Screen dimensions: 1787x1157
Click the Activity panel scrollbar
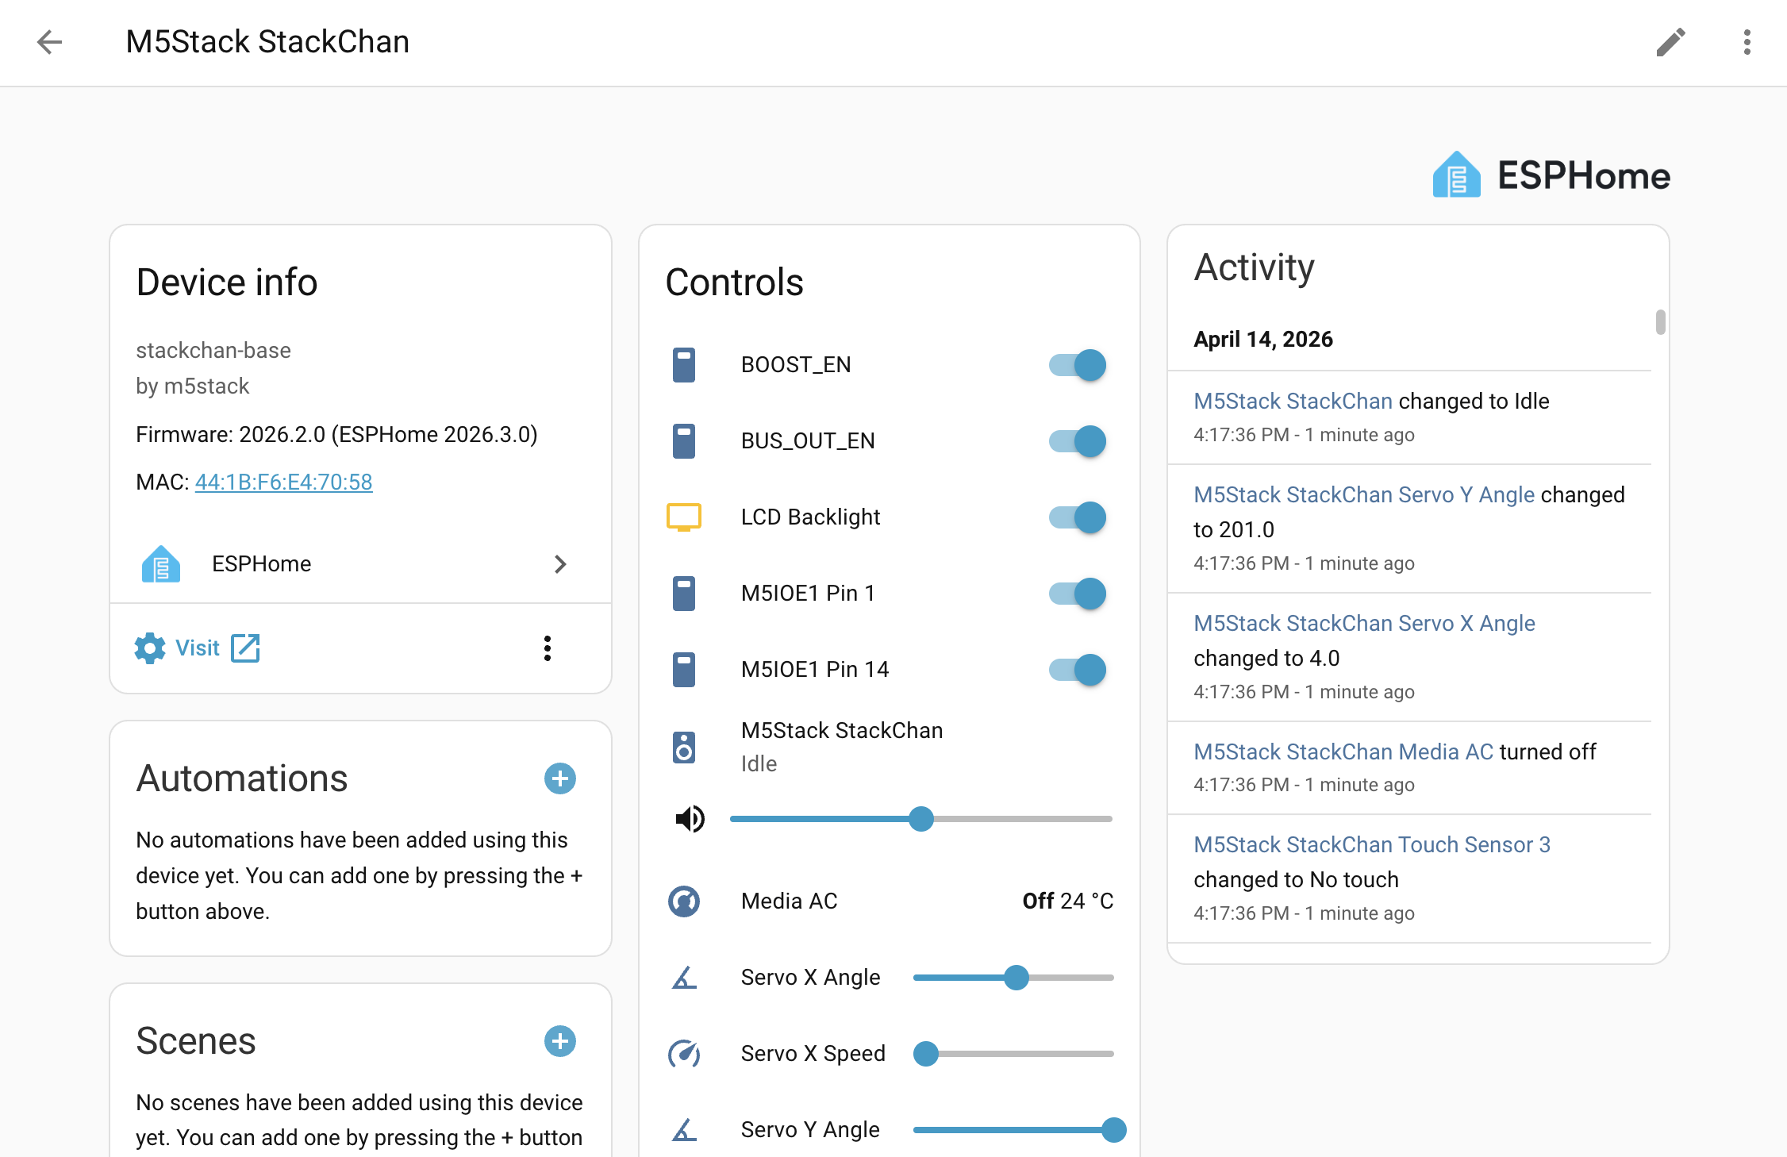coord(1660,322)
